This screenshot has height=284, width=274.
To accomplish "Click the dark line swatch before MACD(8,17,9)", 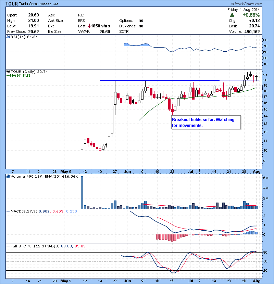I will click(8, 211).
